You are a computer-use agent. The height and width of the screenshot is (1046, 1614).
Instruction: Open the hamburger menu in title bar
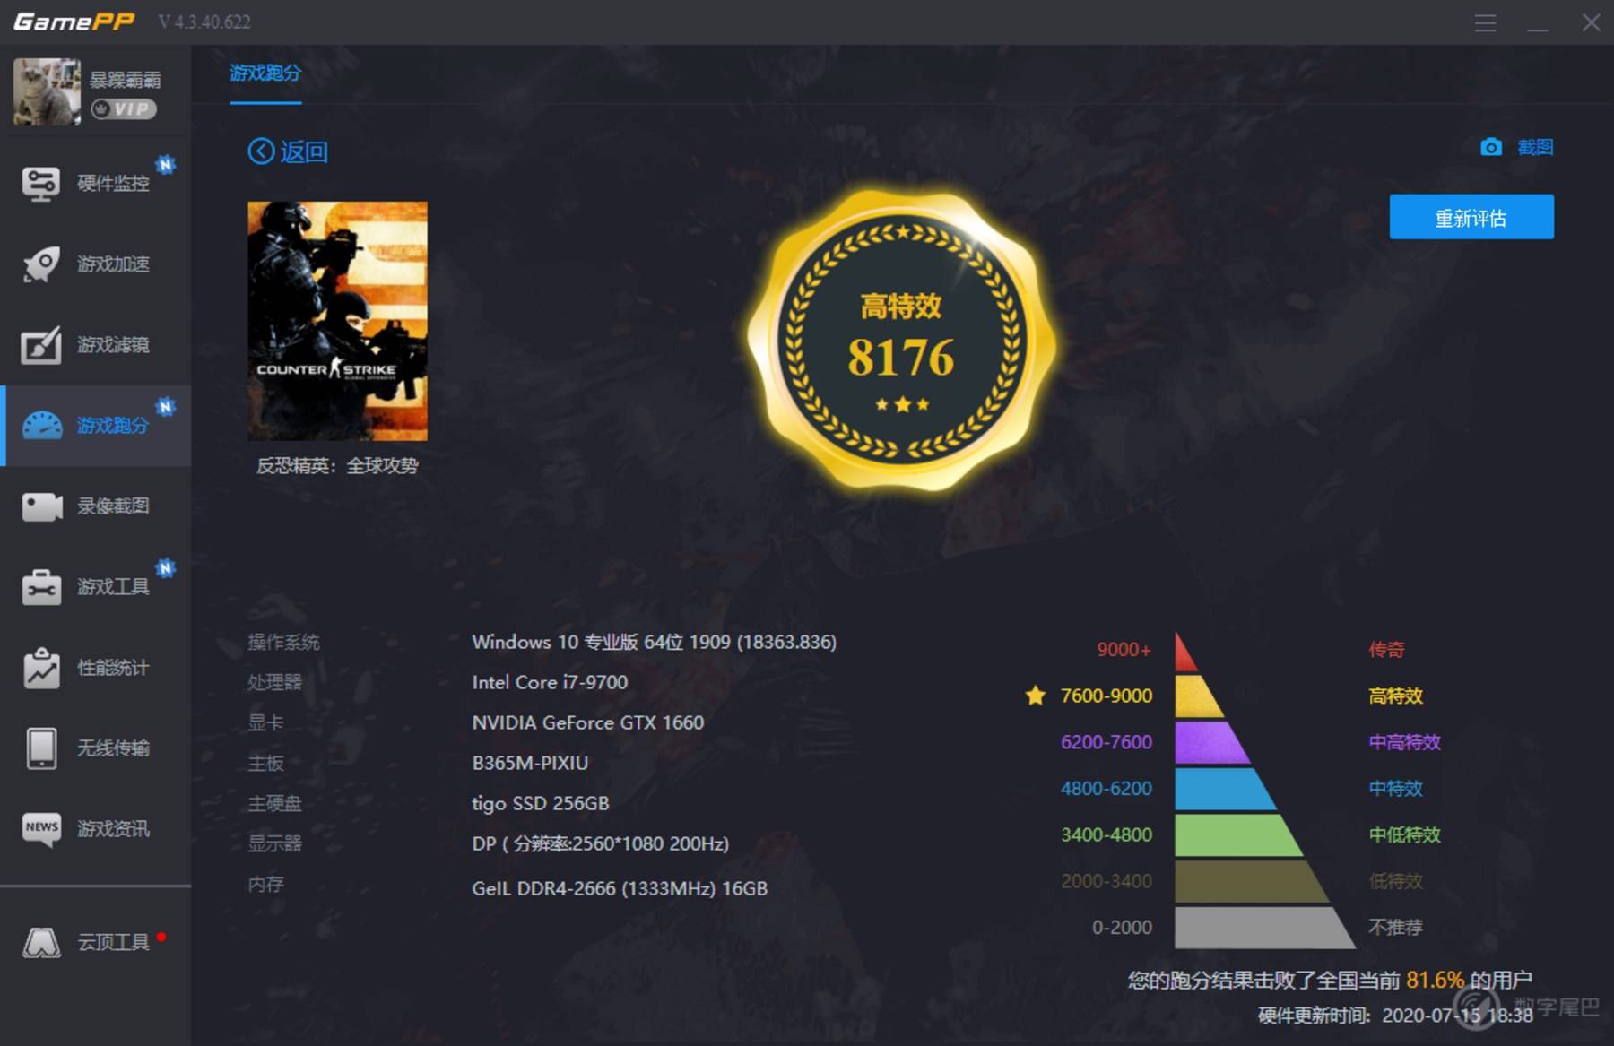coord(1485,22)
